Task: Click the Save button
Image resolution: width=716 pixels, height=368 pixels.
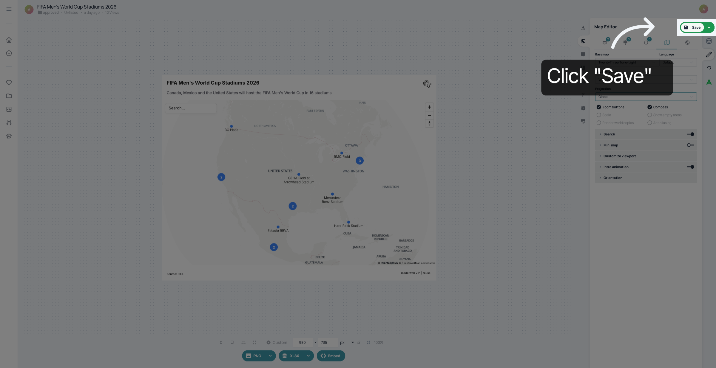Action: [692, 27]
